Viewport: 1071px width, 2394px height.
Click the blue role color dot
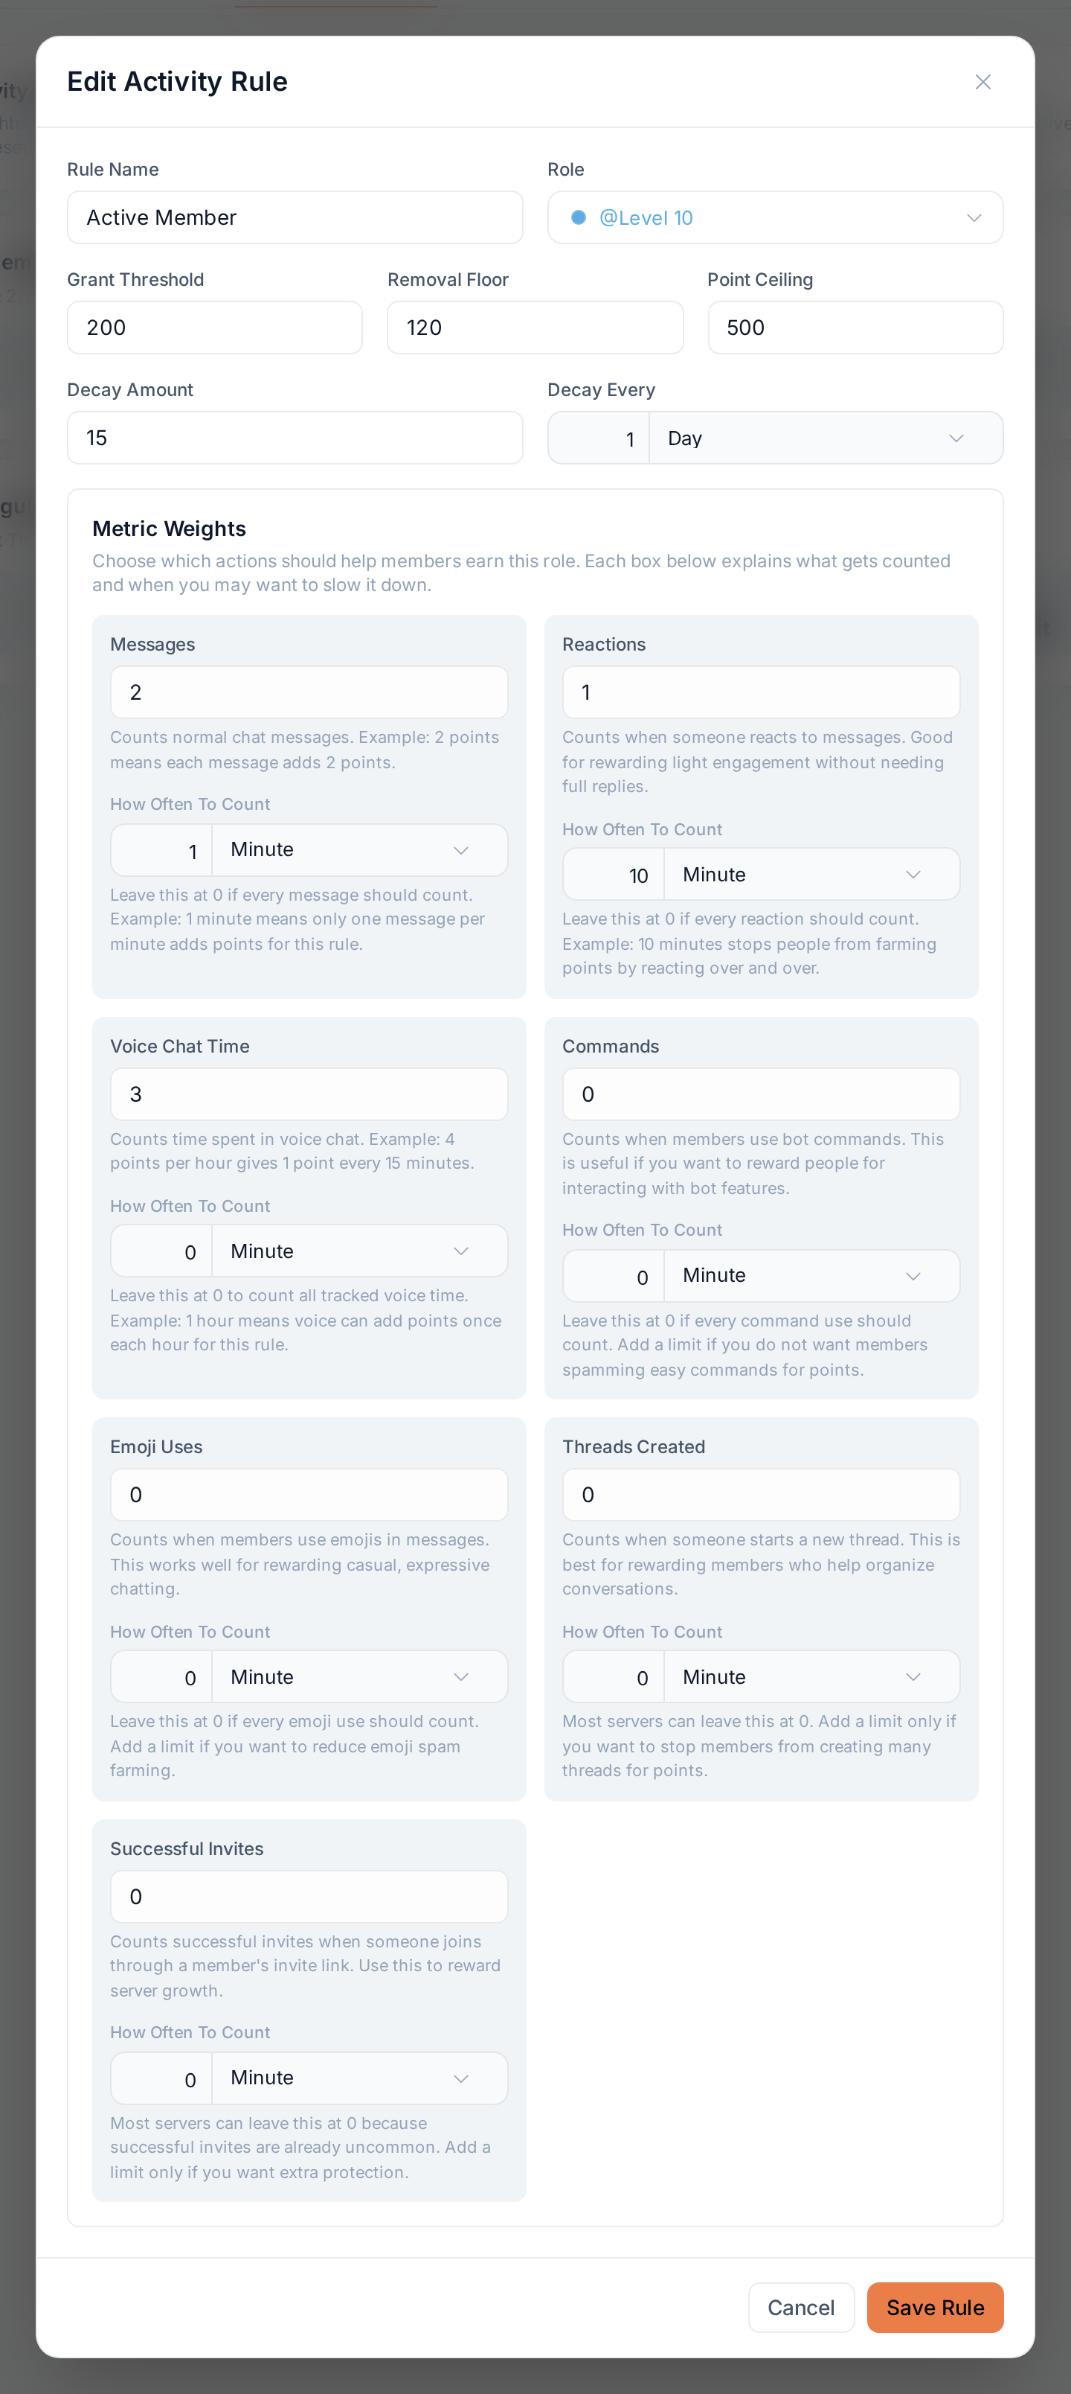coord(578,217)
